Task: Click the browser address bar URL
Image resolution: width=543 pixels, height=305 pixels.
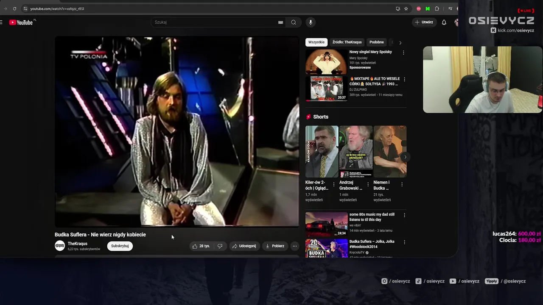Action: coord(57,8)
